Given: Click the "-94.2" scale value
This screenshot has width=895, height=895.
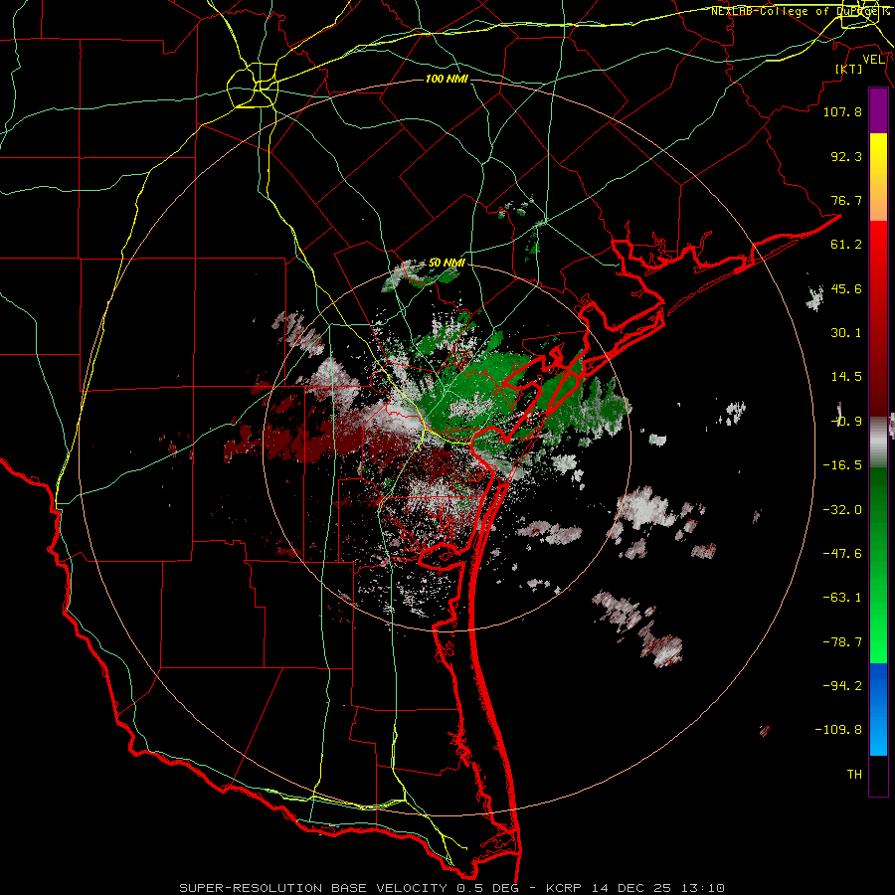Looking at the screenshot, I should (x=842, y=686).
